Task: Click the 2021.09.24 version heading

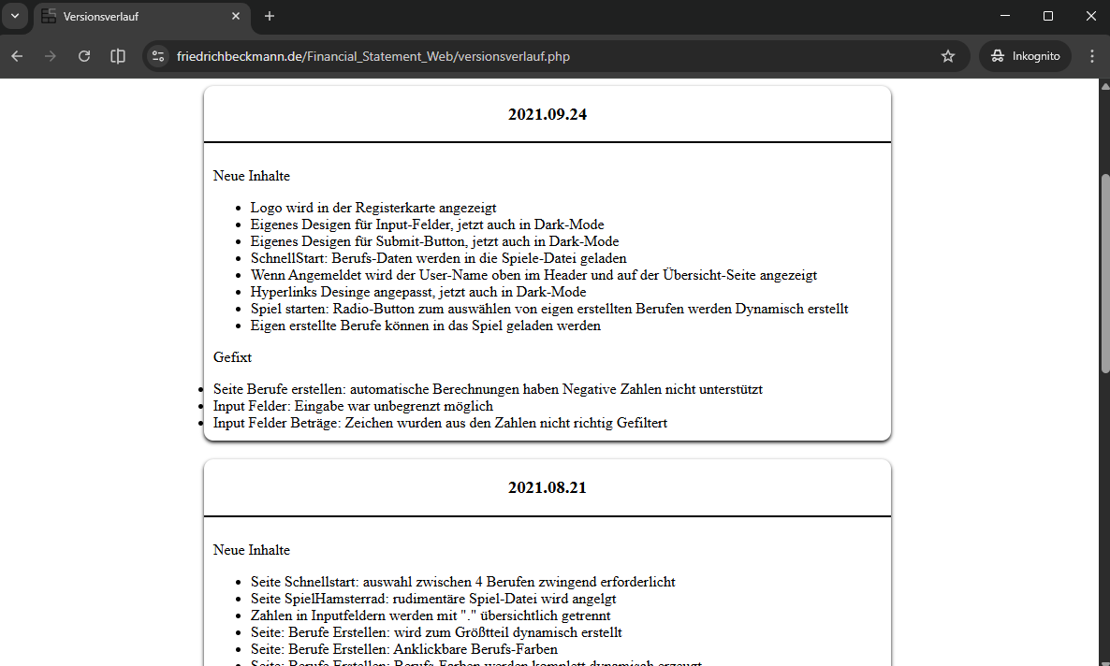Action: coord(548,114)
